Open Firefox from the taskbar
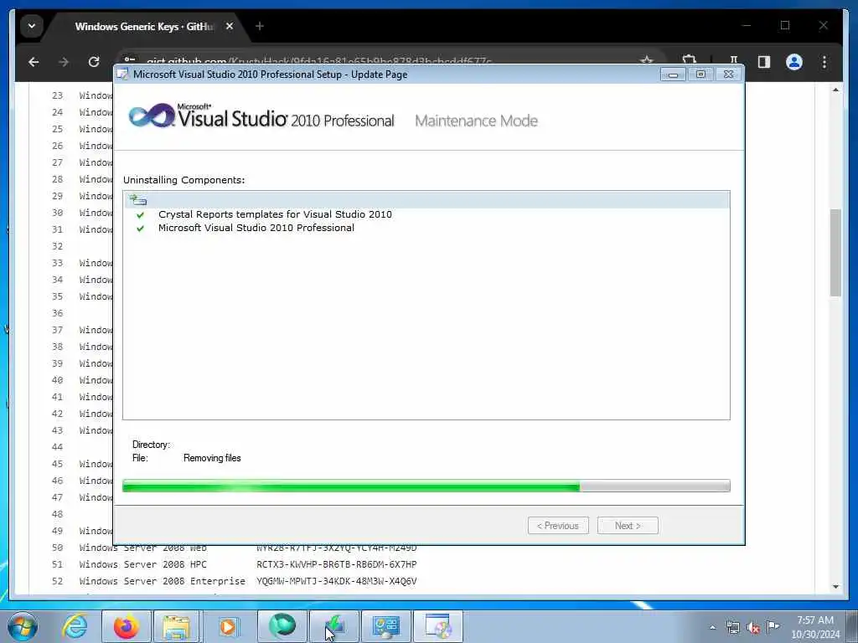The width and height of the screenshot is (858, 643). click(x=126, y=626)
